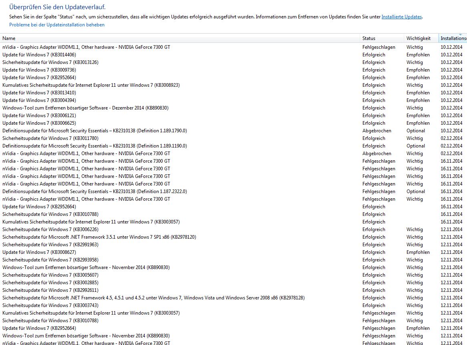This screenshot has height=345, width=467.
Task: Select Sicherheitsupdate für Windows 7 (KB3011780)
Action: pos(233,138)
